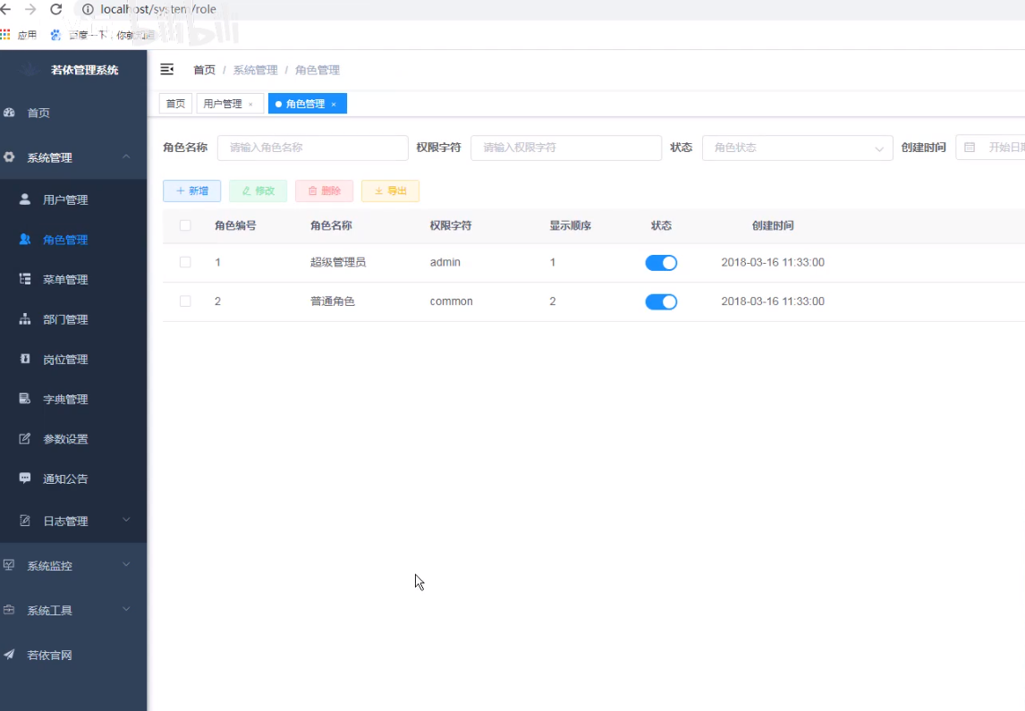Close the 用户管理 tab with its x
This screenshot has height=711, width=1025.
(250, 104)
